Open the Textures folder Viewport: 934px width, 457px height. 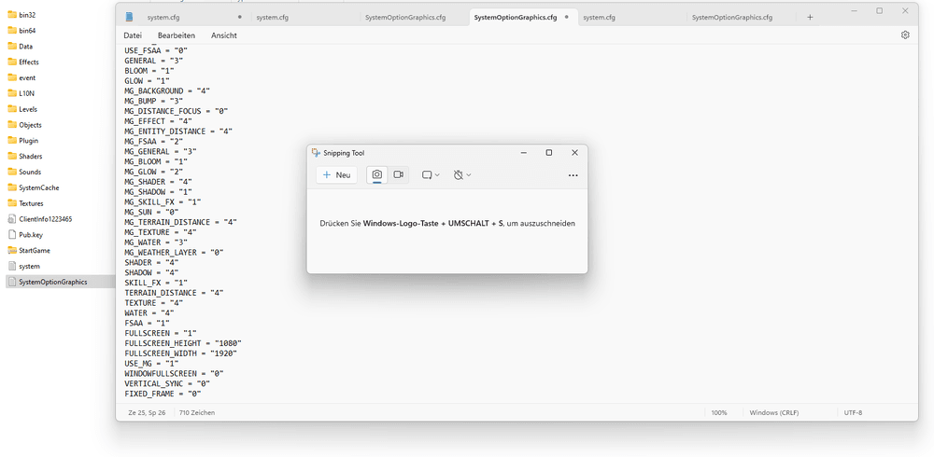pos(31,202)
